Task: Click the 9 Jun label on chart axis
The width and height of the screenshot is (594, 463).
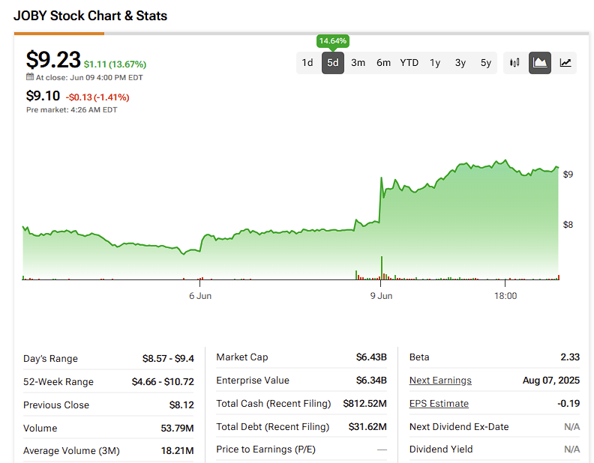Action: click(381, 296)
